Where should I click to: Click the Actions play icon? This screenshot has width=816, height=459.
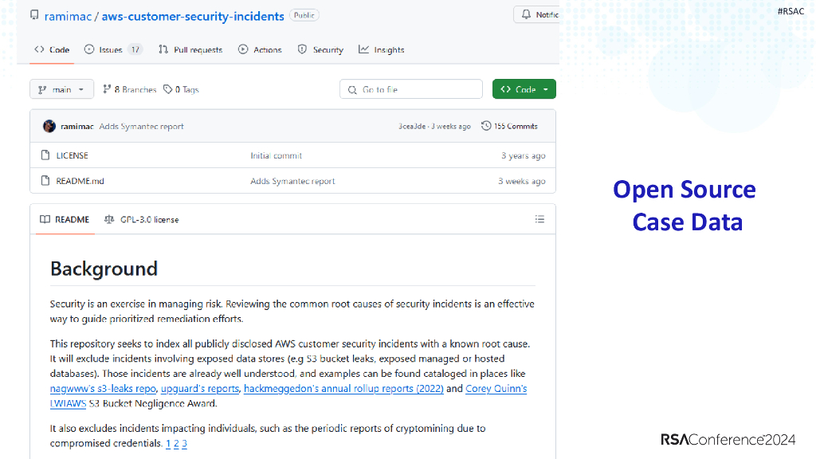click(243, 49)
